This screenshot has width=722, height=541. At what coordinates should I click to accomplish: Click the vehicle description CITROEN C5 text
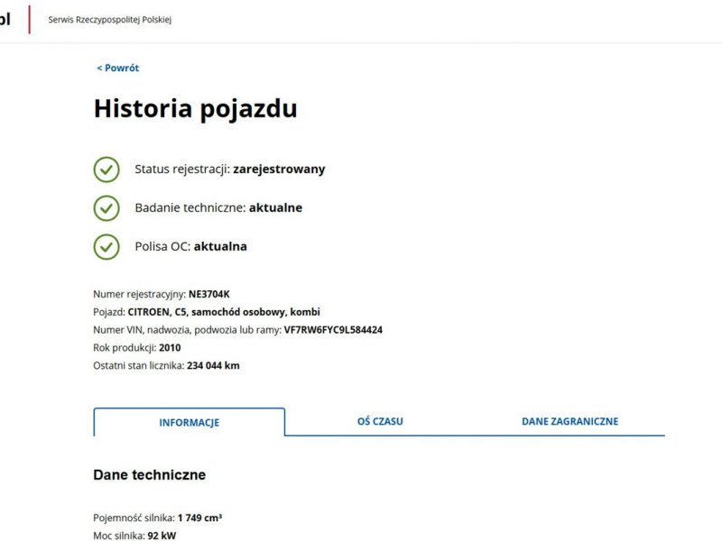(x=224, y=312)
